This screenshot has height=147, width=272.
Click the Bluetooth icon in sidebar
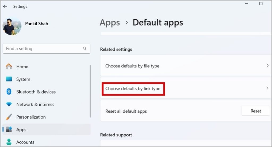click(x=9, y=92)
